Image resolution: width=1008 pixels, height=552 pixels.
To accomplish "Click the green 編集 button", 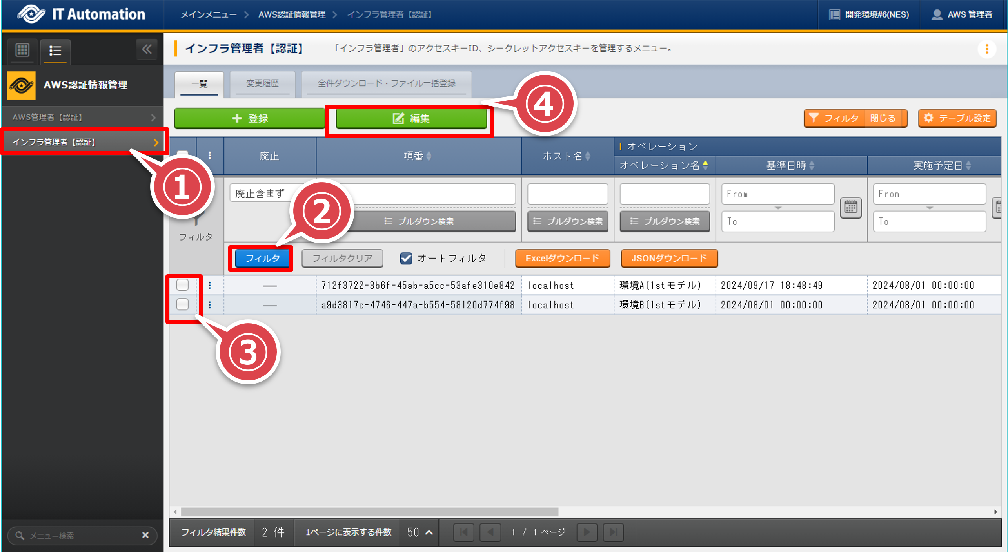I will (x=411, y=118).
